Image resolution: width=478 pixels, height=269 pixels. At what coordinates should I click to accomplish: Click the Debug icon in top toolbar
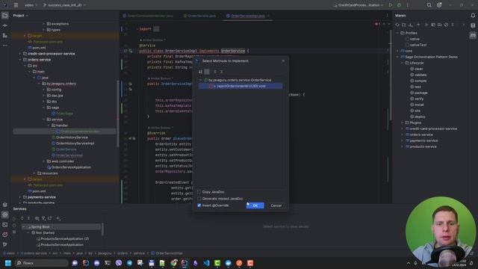[x=399, y=5]
